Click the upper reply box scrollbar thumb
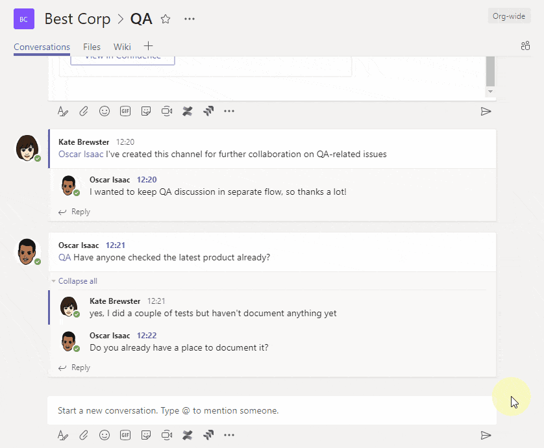The width and height of the screenshot is (544, 448). coord(490,71)
